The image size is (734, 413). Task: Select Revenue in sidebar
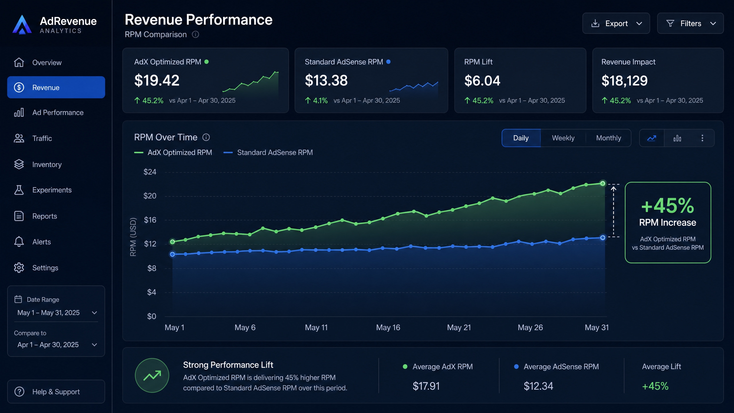click(56, 87)
